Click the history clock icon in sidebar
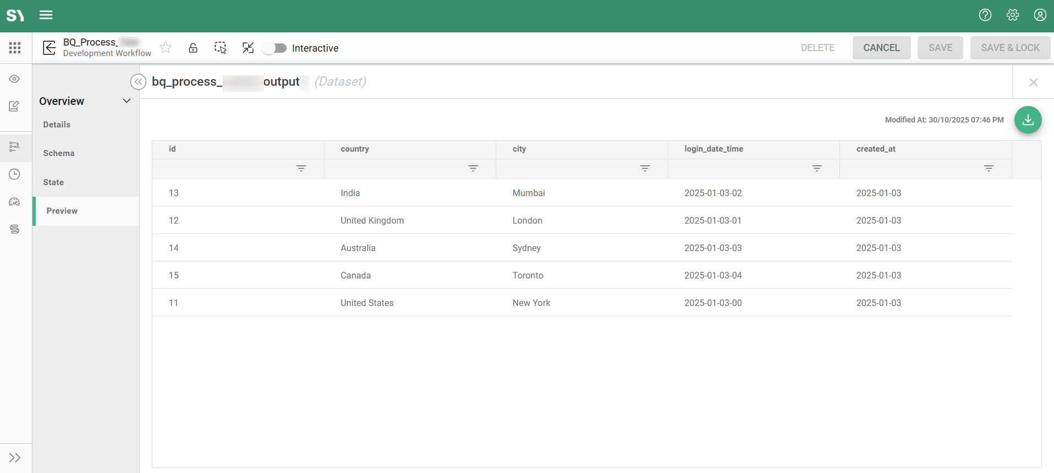The height and width of the screenshot is (473, 1054). [15, 174]
